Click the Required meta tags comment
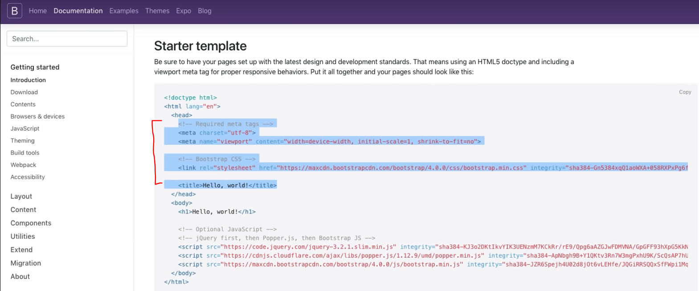The image size is (699, 291). (x=226, y=124)
